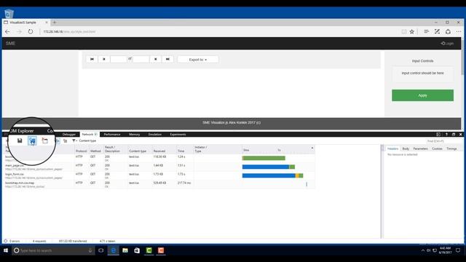Viewport: 466px width, 262px height.
Task: Jump to first report page button
Action: click(92, 59)
